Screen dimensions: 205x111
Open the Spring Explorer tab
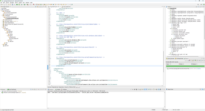coord(170,58)
